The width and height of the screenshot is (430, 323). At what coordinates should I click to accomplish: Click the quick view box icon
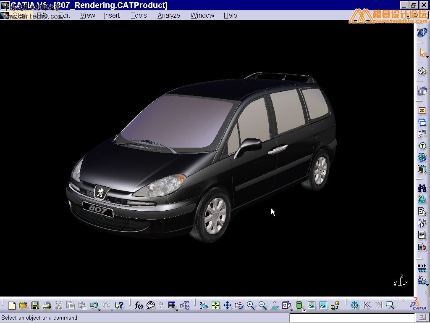[286, 305]
